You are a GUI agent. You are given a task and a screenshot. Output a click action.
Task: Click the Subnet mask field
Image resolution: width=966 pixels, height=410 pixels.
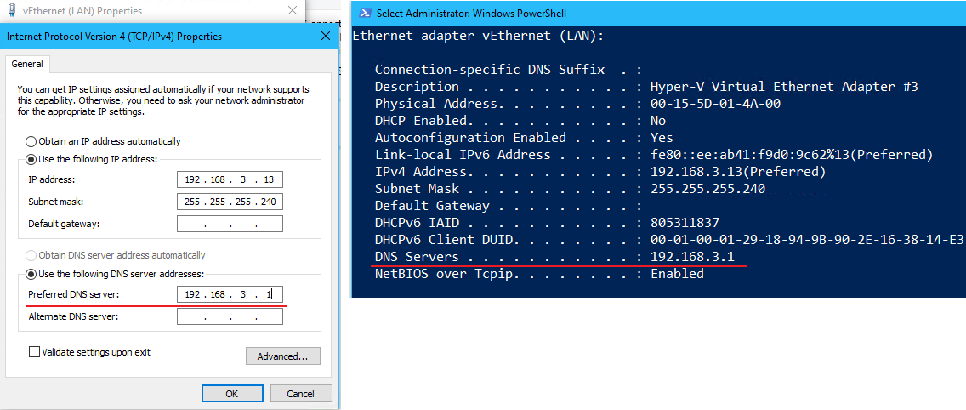[230, 202]
